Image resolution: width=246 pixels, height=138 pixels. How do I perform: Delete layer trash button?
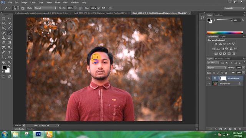240,129
